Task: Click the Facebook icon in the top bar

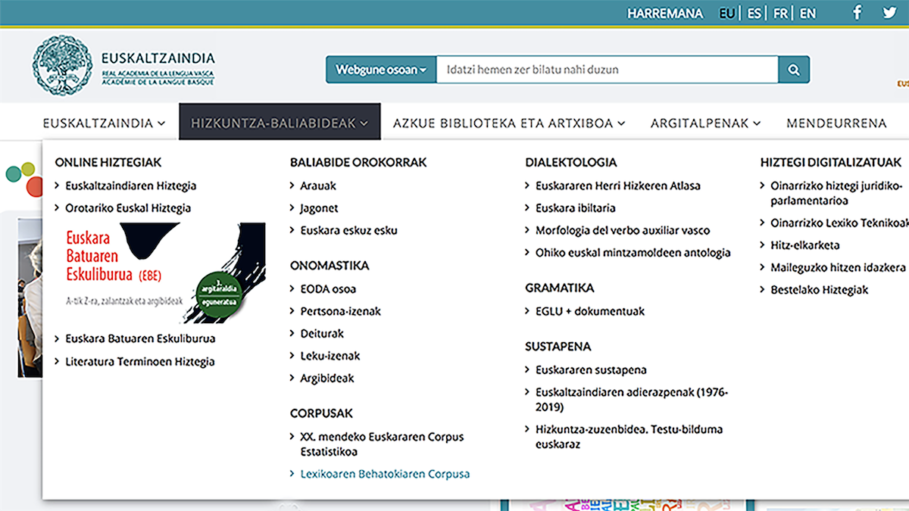Action: click(857, 13)
